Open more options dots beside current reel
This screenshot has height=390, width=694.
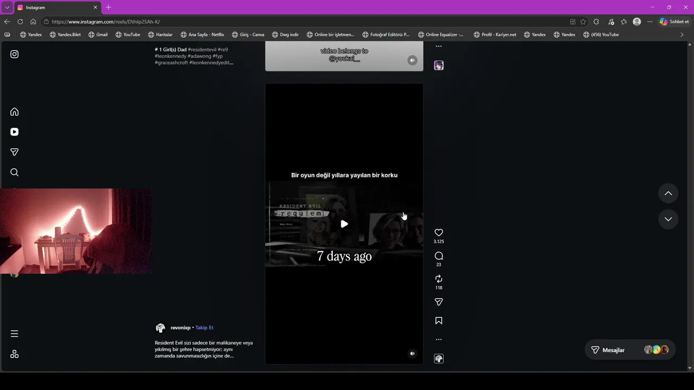[439, 340]
